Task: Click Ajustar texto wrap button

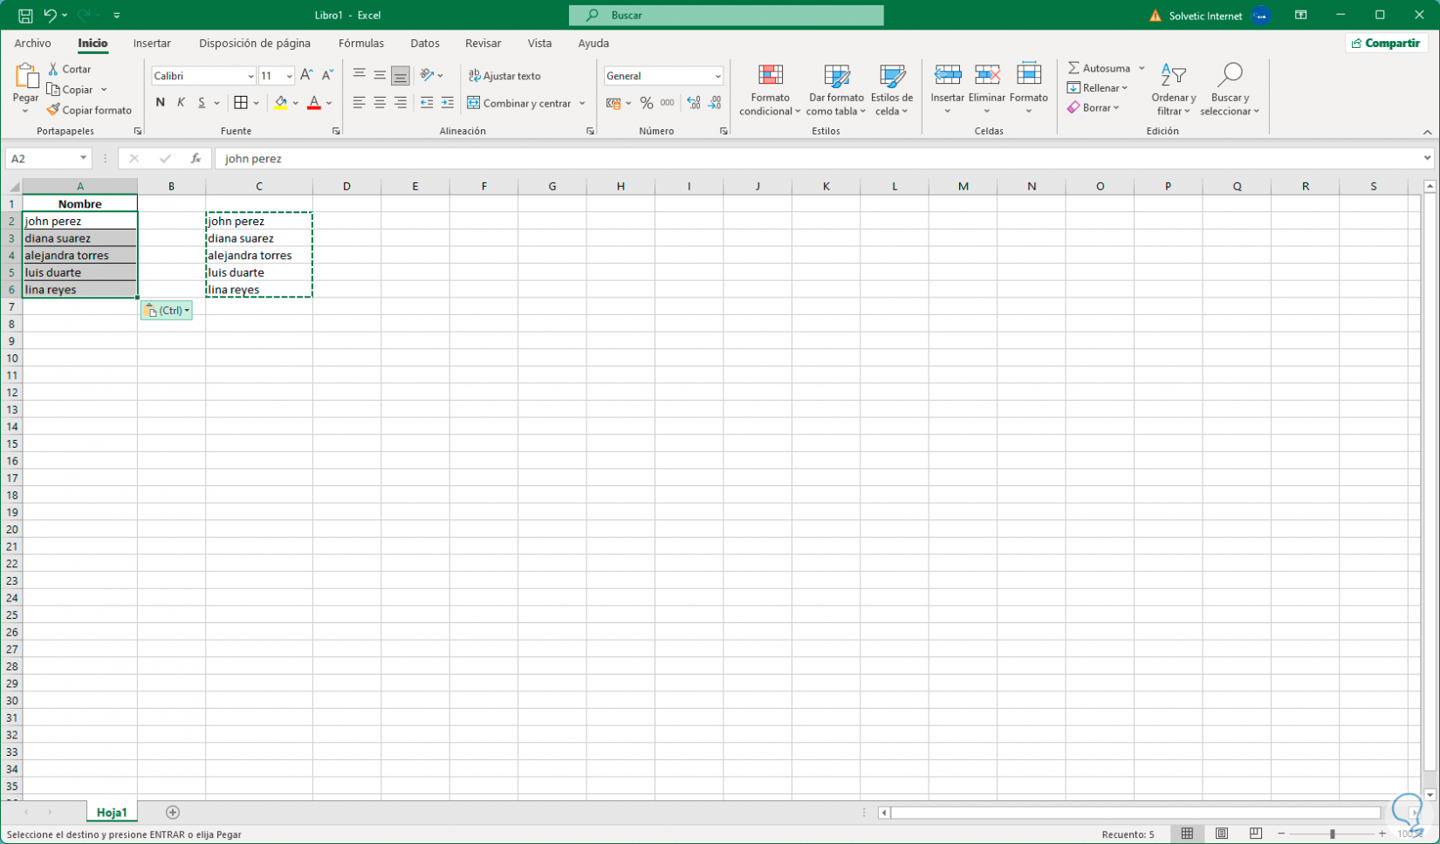Action: coord(504,76)
